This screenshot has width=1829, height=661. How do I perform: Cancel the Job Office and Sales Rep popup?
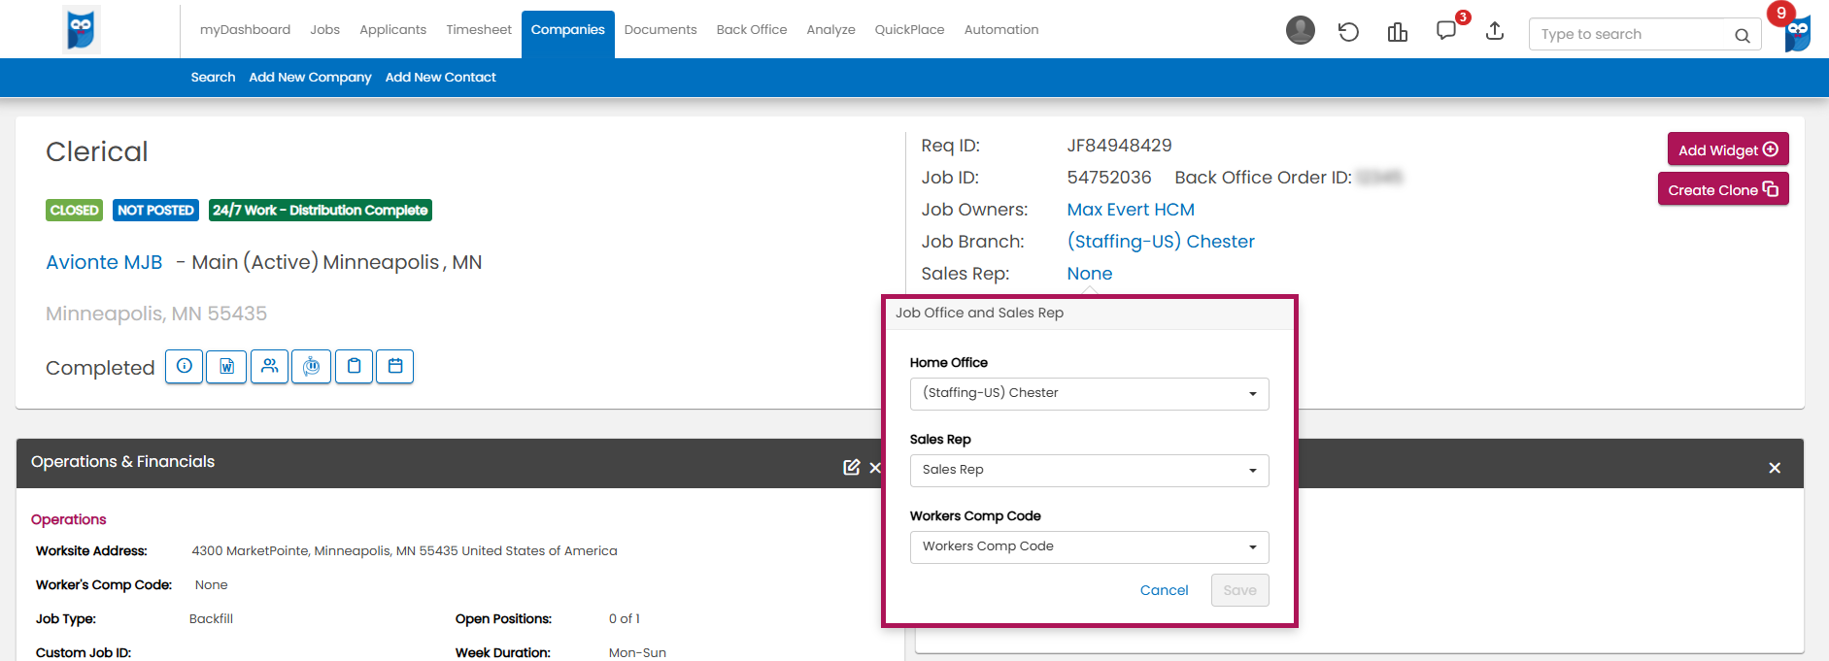[1164, 590]
